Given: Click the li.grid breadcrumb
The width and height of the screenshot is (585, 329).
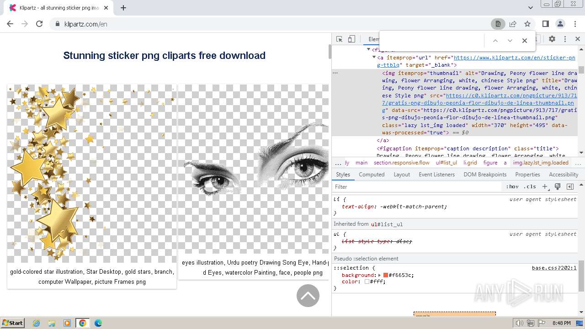Looking at the screenshot, I should [470, 163].
